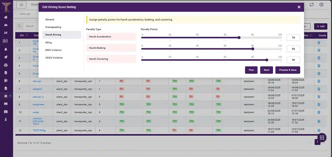332x157 pixels.
Task: Click the Harsh Braking slider handle
Action: [253, 49]
